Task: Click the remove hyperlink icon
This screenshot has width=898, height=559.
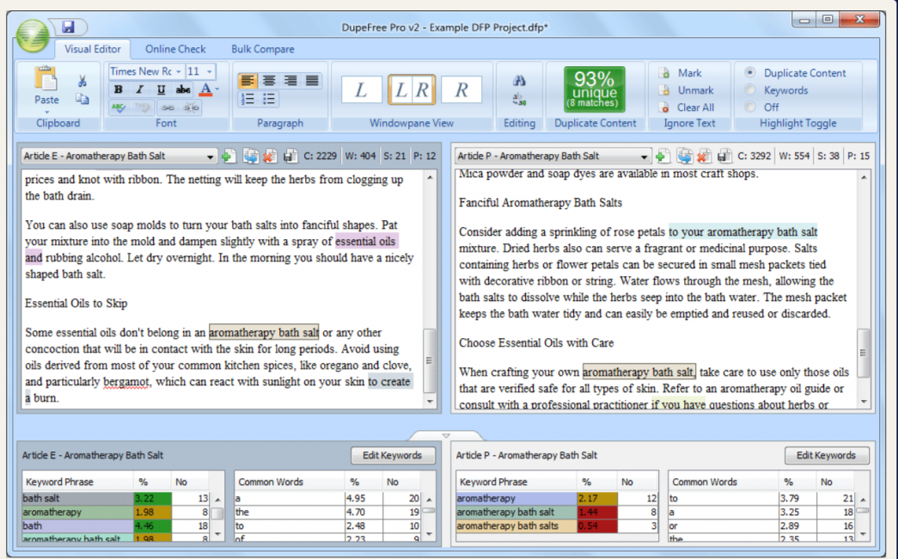Action: (x=192, y=107)
